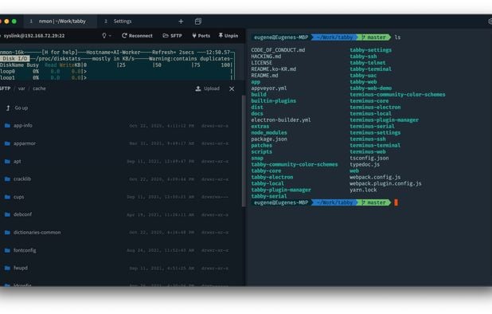Click the fontconfig folder icon
The image size is (492, 314).
click(x=7, y=250)
